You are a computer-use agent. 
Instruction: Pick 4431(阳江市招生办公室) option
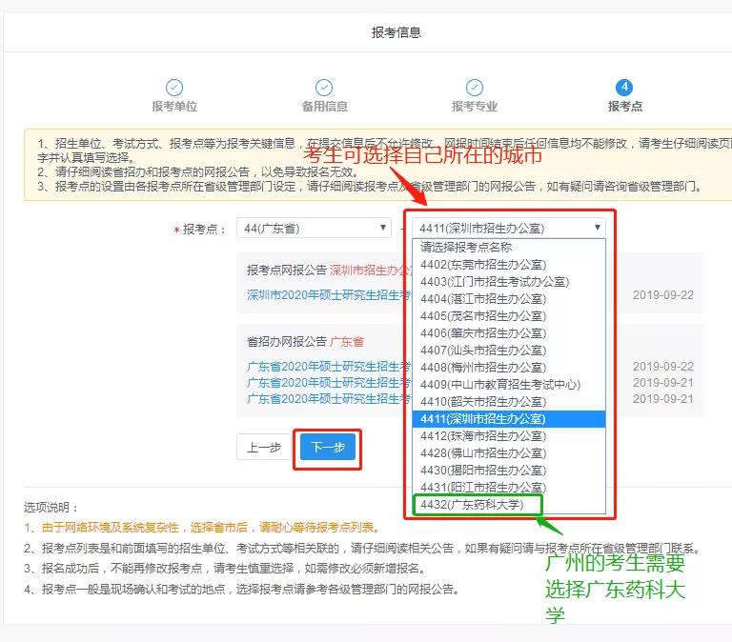pos(509,488)
